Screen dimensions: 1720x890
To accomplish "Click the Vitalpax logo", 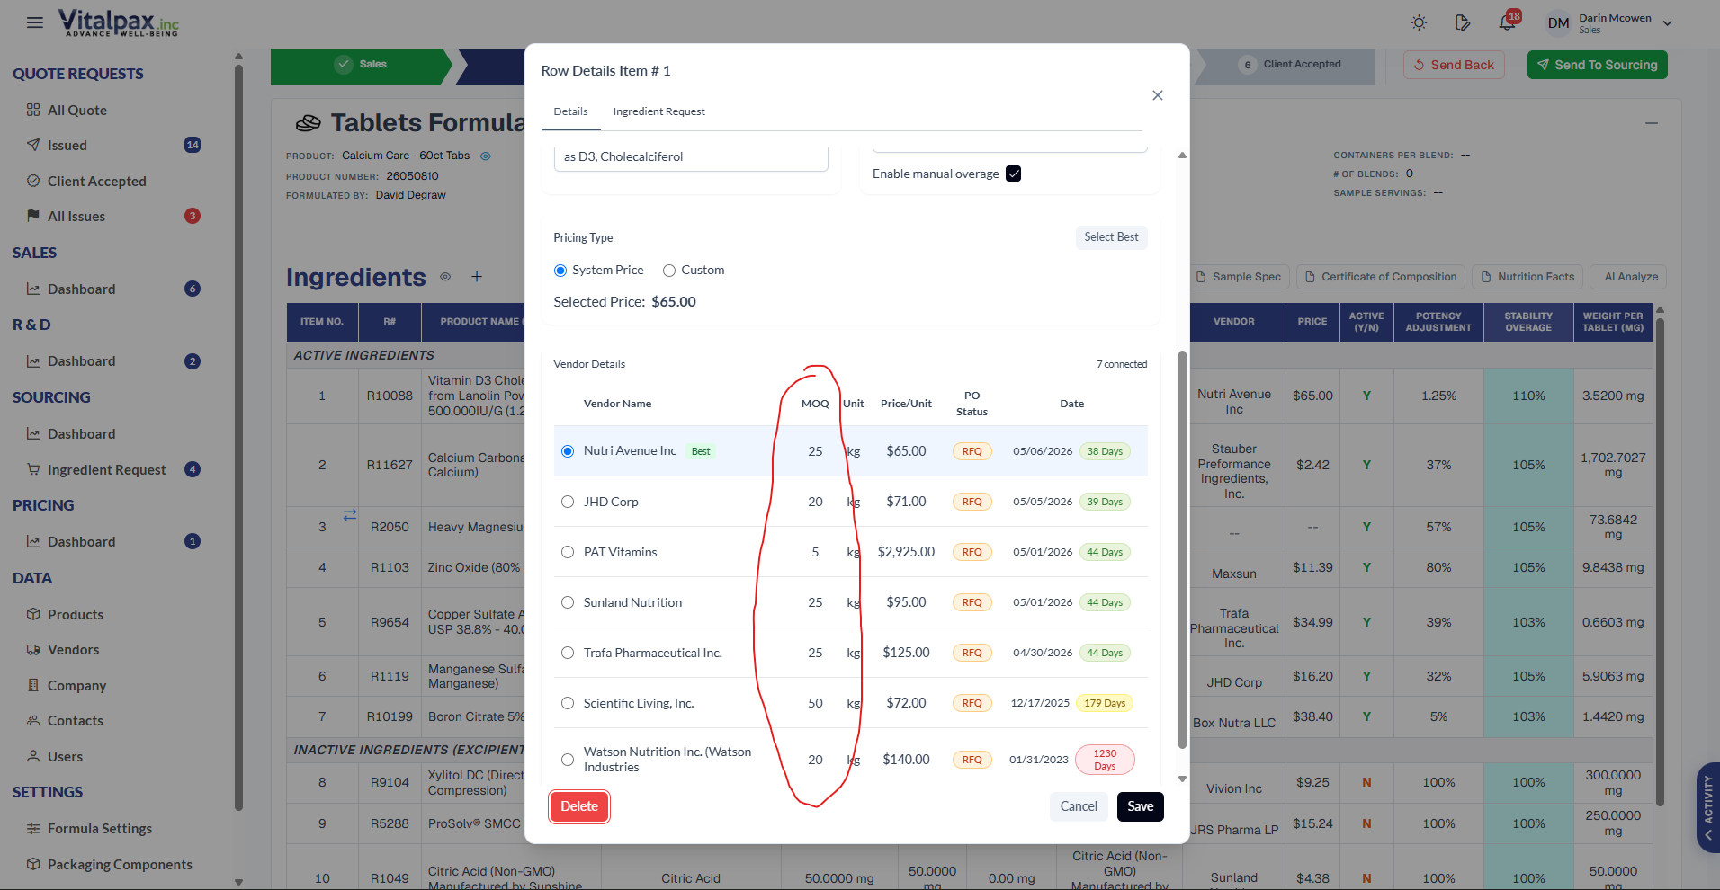I will [118, 22].
